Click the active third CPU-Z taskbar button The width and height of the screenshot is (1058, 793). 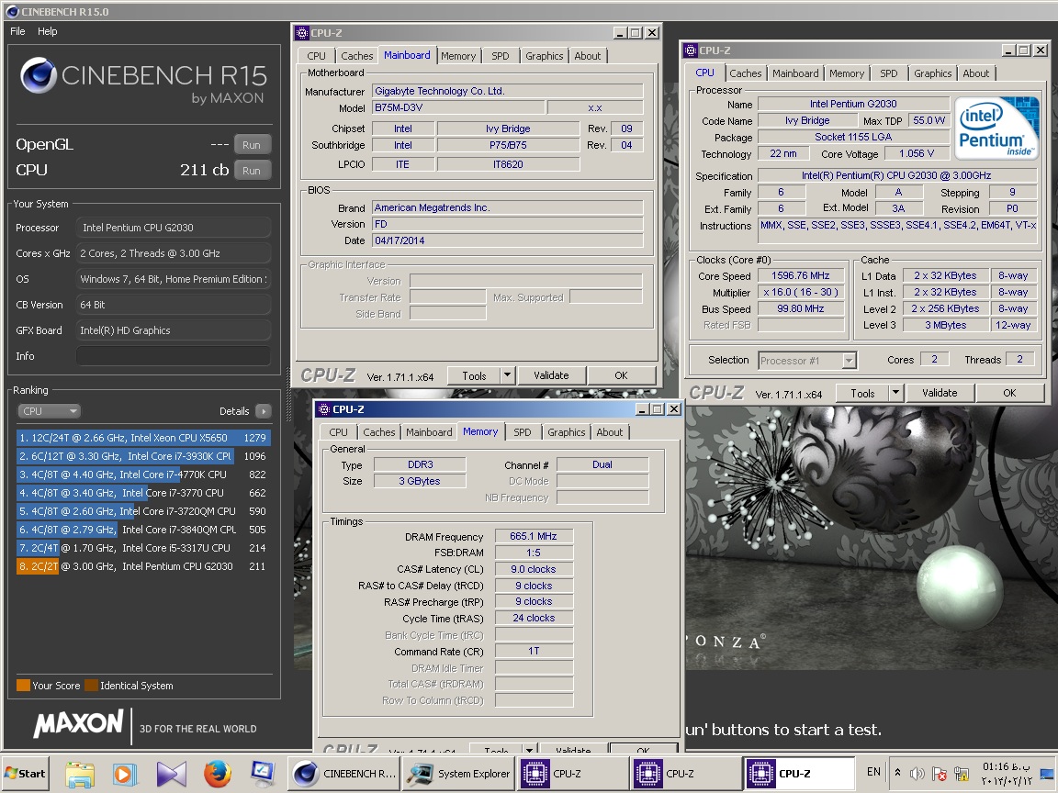tap(799, 774)
